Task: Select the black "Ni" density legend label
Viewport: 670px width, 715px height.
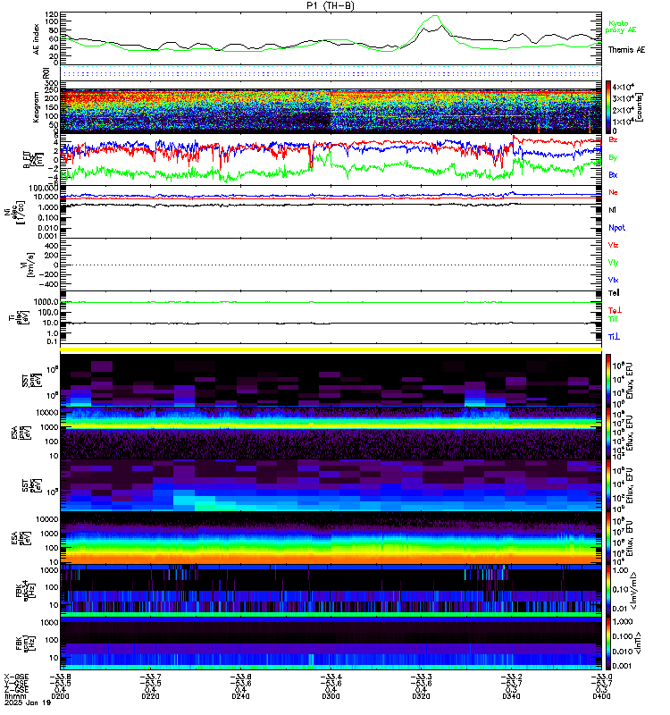Action: pos(612,210)
